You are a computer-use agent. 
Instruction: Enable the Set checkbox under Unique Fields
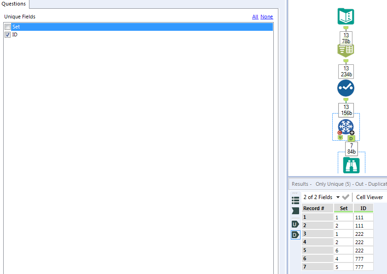(x=7, y=27)
